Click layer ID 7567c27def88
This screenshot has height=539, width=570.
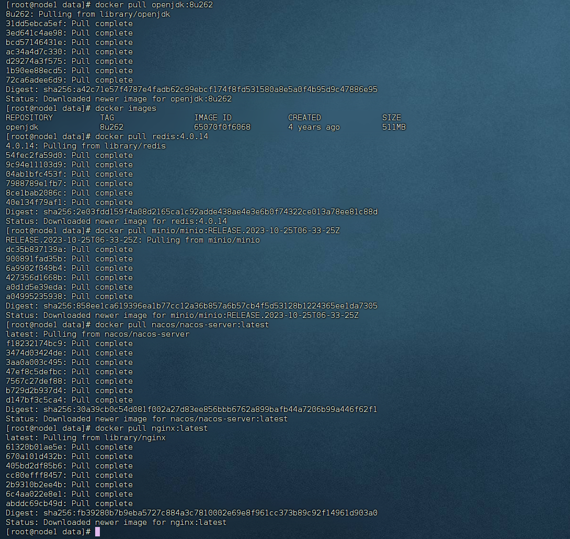click(34, 382)
